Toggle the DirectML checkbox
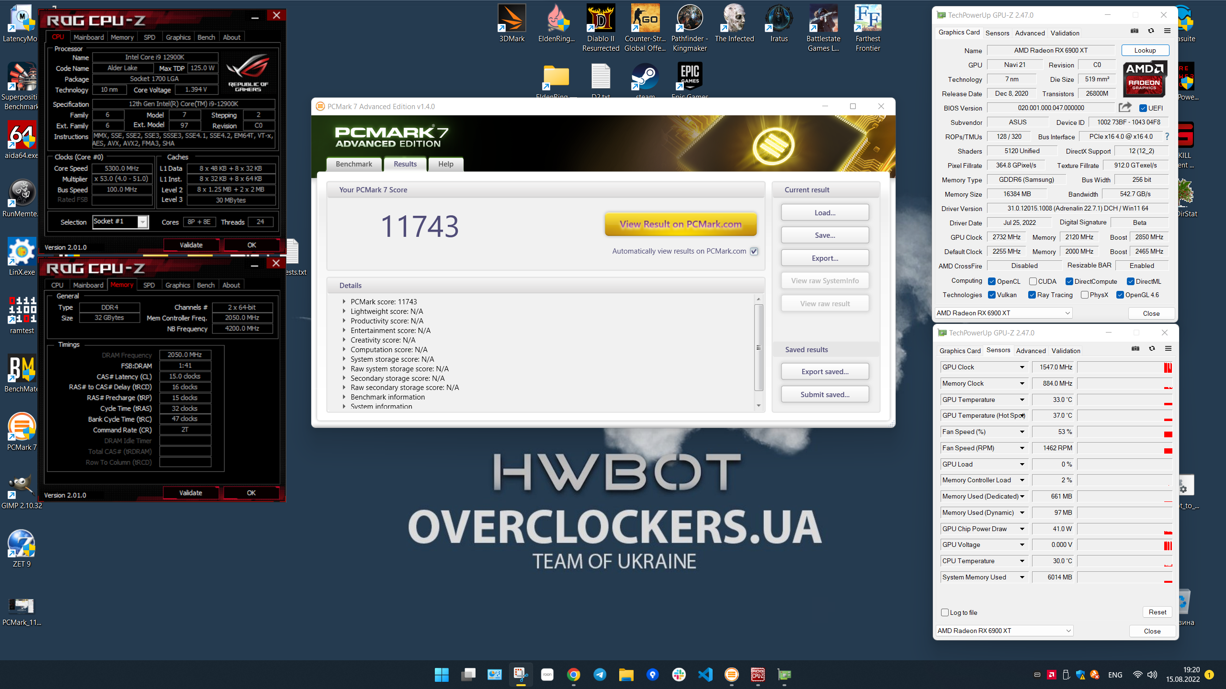1226x689 pixels. click(1131, 281)
